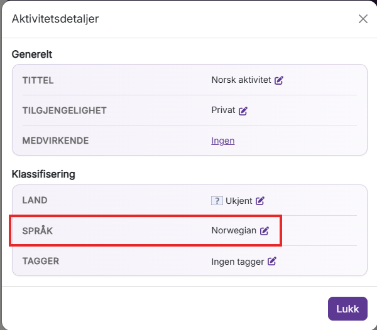Image resolution: width=377 pixels, height=330 pixels.
Task: Open the Ingen contributors link
Action: pos(223,141)
